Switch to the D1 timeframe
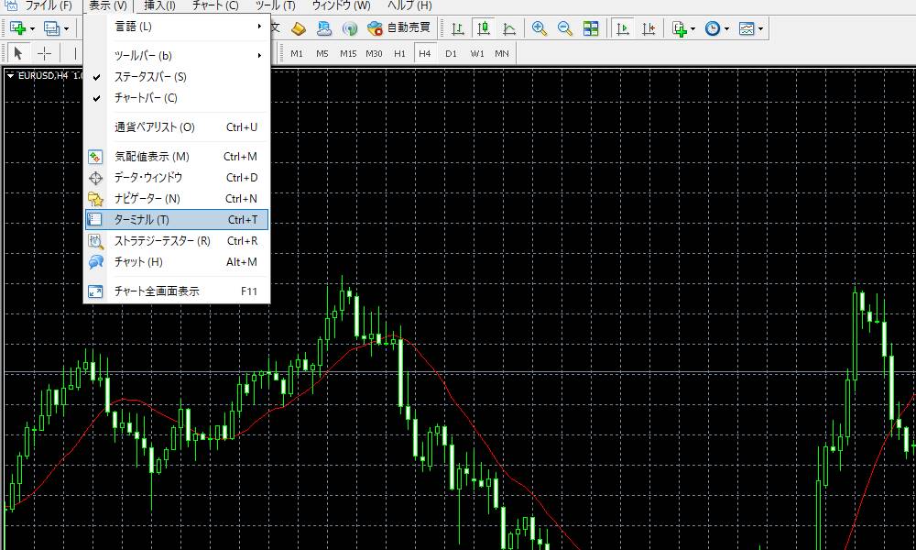Viewport: 916px width, 550px height. coord(451,53)
